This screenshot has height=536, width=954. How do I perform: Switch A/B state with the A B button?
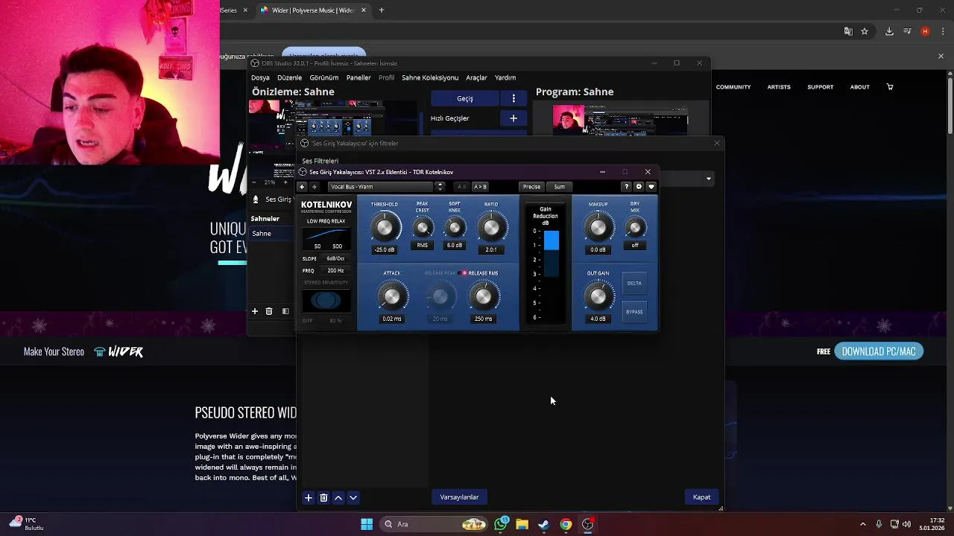click(x=461, y=187)
